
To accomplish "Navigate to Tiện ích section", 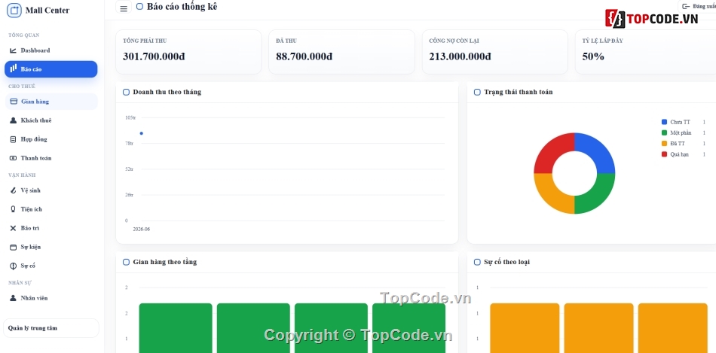I will click(x=51, y=209).
